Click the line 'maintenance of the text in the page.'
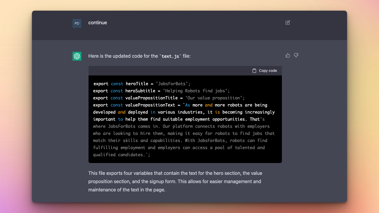This screenshot has width=379, height=213. click(127, 190)
